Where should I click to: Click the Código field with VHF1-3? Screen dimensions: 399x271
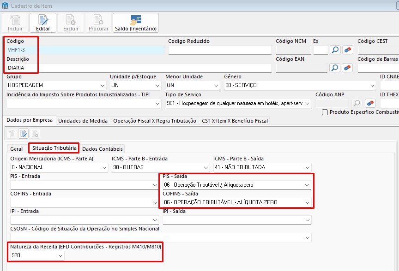(x=85, y=50)
